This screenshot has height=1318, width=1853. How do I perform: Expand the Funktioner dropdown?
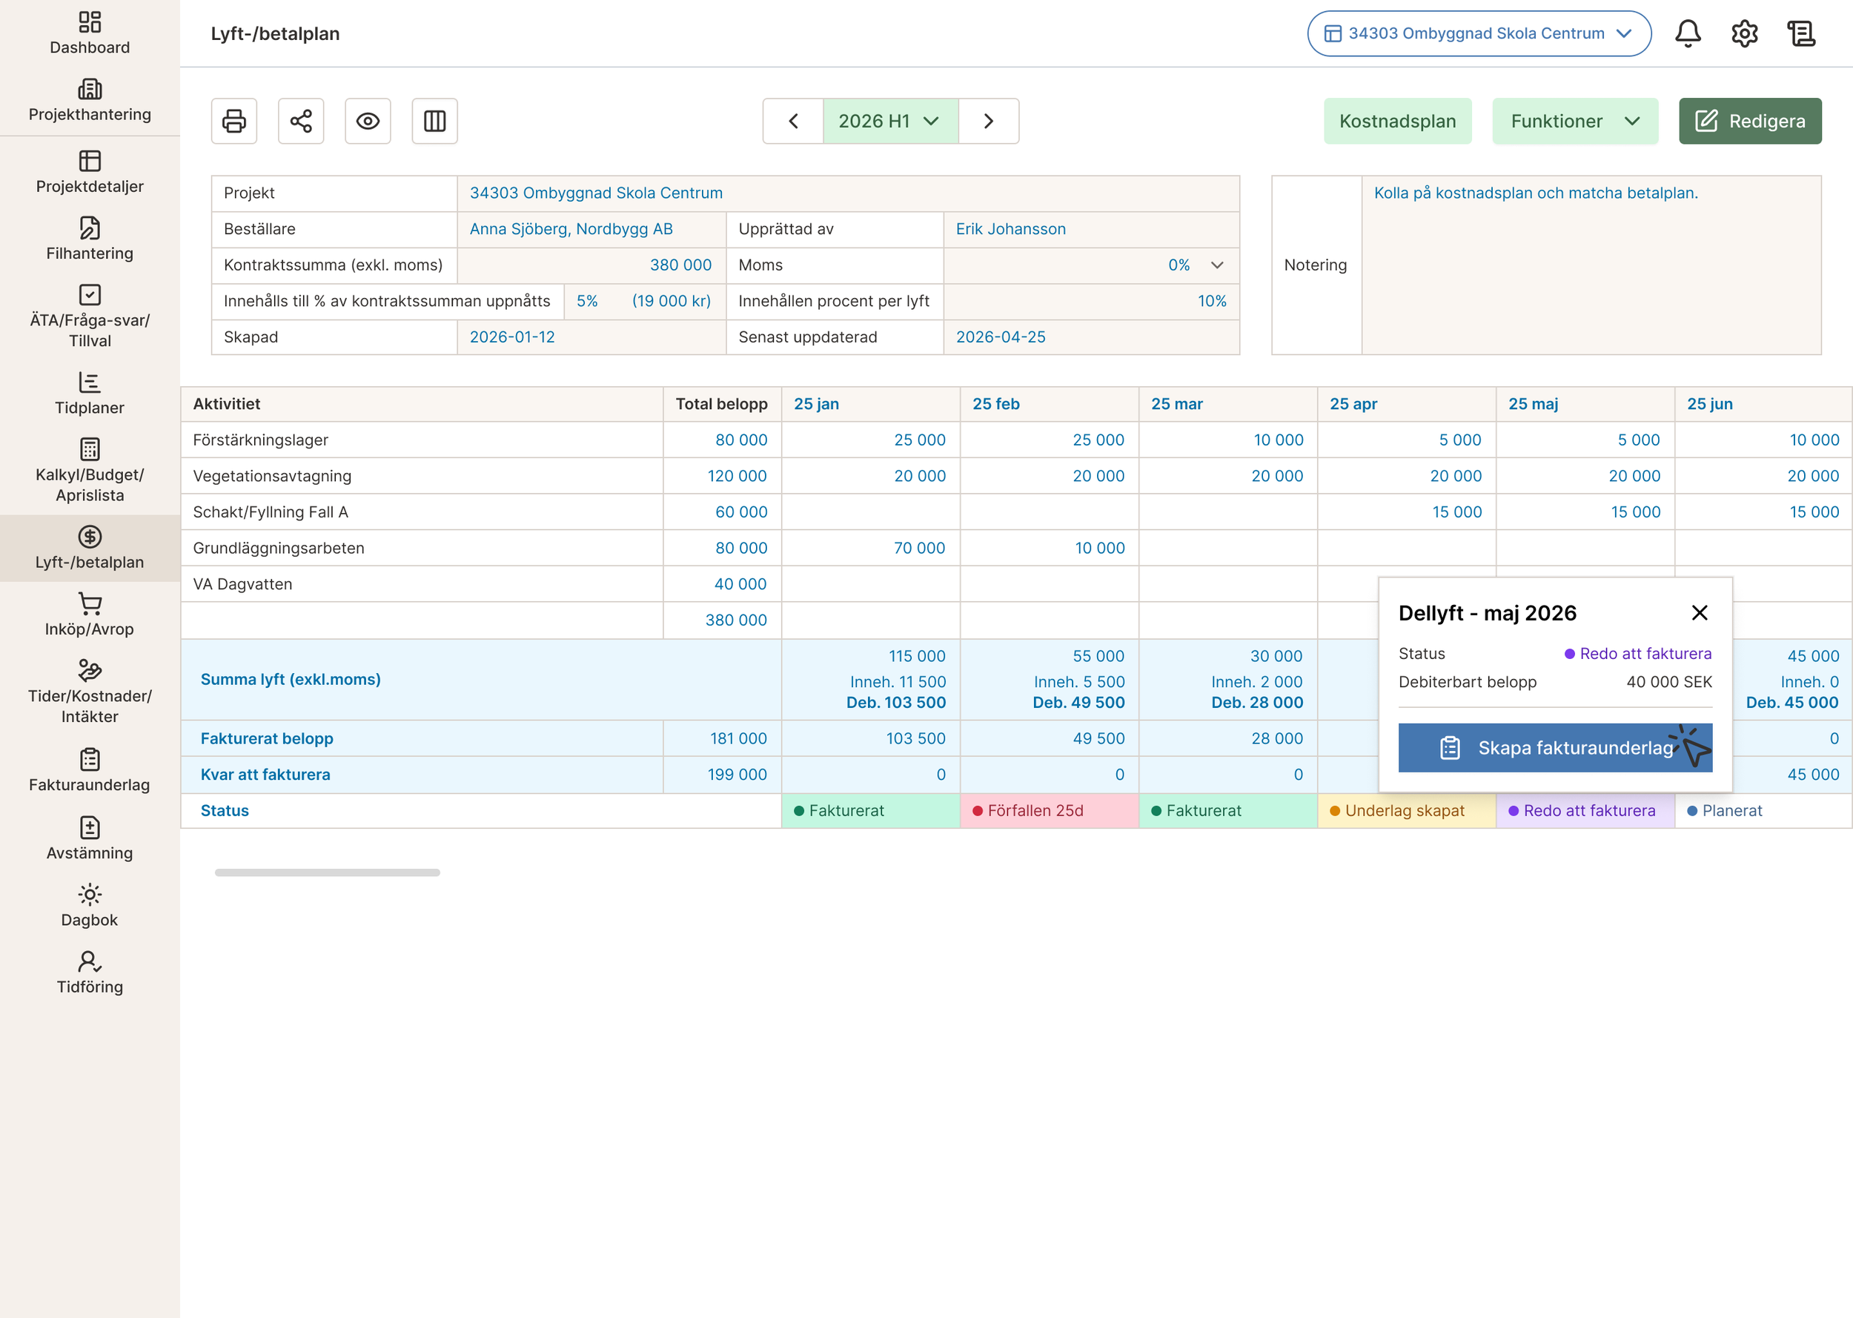(x=1575, y=121)
